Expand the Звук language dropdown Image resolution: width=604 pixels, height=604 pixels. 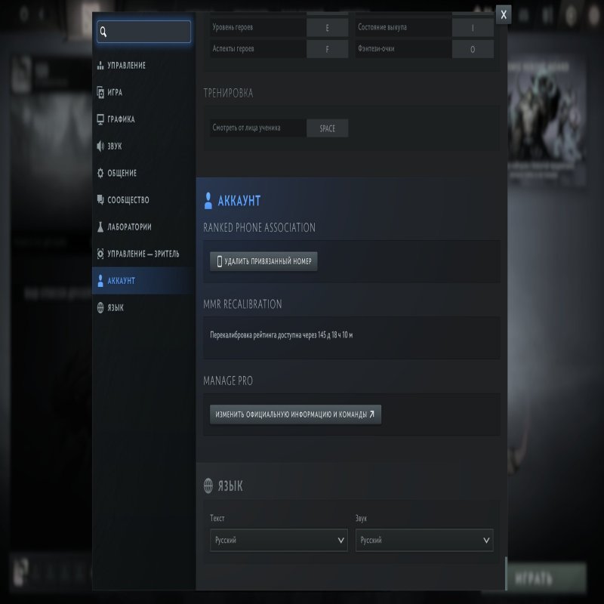click(x=424, y=541)
